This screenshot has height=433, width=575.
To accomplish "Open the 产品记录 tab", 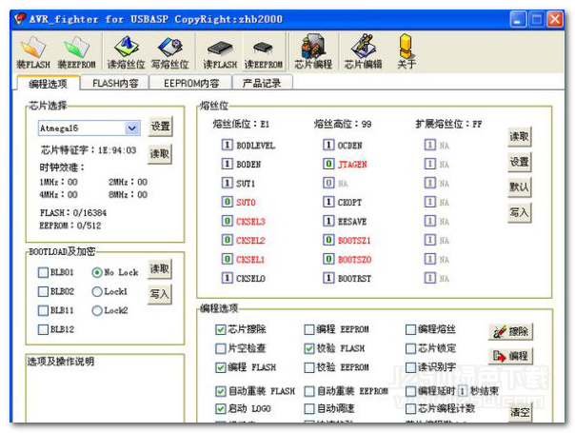I will 262,83.
